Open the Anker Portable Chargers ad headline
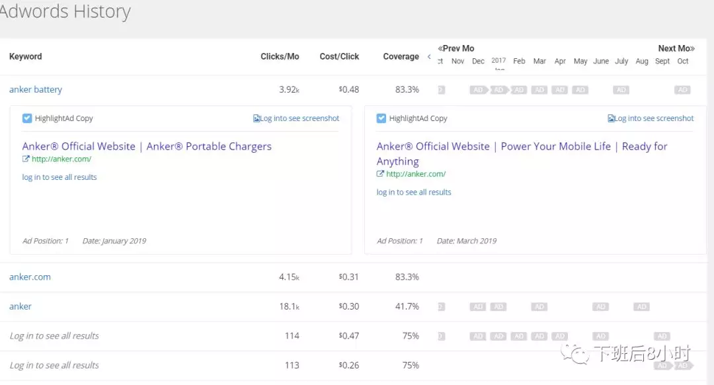 (147, 146)
